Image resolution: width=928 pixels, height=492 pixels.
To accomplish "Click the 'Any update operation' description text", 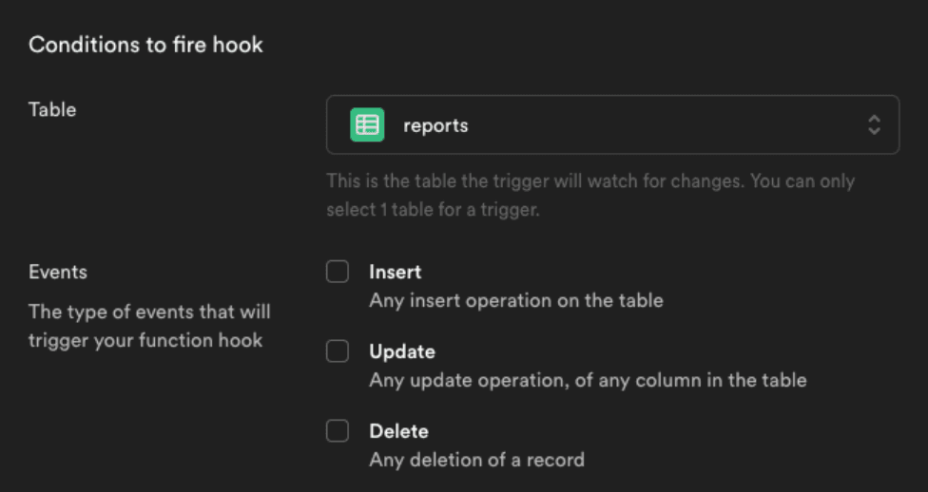I will [587, 380].
